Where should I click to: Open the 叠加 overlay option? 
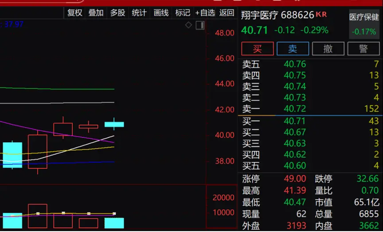coord(96,13)
